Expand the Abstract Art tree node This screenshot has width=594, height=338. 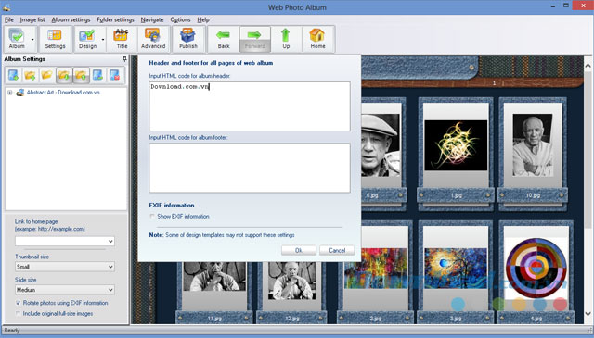[10, 93]
